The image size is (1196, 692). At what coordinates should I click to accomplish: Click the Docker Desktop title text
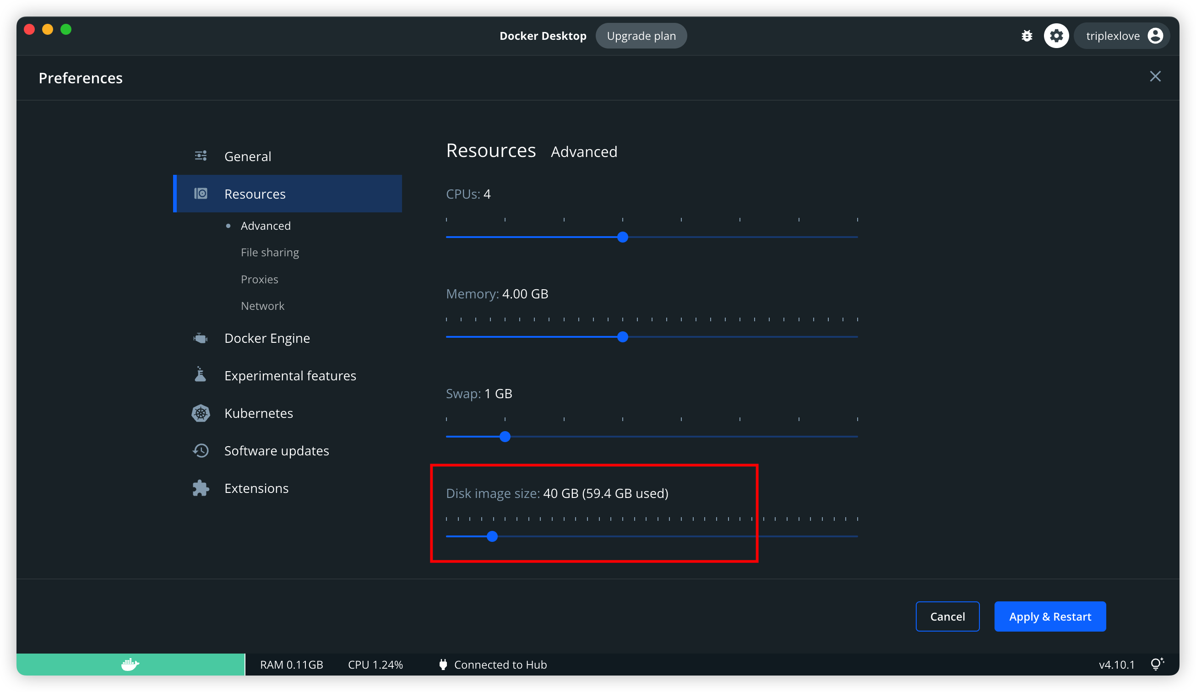click(543, 36)
